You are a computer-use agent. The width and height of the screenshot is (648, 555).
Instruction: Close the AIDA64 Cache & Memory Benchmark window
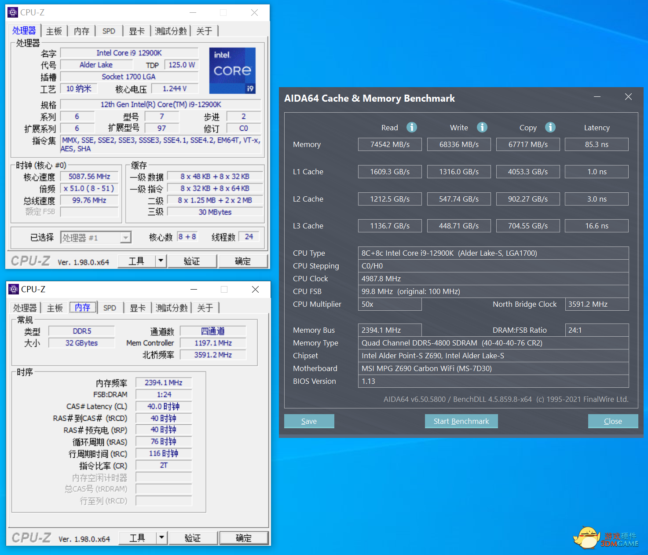[628, 97]
